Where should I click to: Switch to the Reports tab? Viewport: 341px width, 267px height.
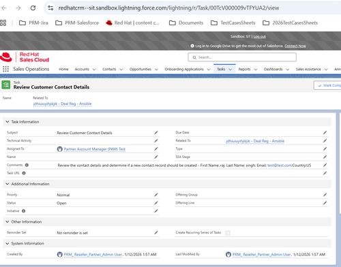coord(244,69)
